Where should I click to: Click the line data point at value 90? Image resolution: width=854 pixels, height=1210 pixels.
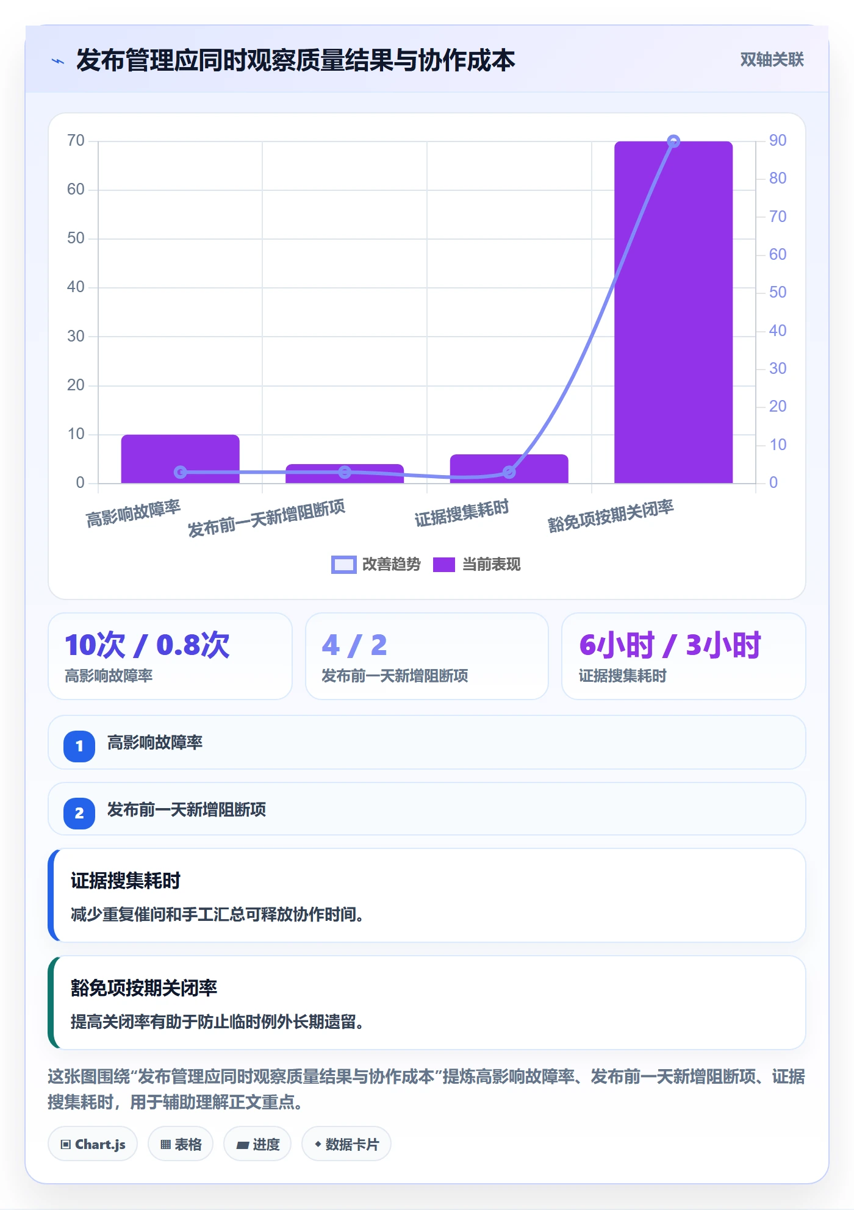tap(673, 141)
